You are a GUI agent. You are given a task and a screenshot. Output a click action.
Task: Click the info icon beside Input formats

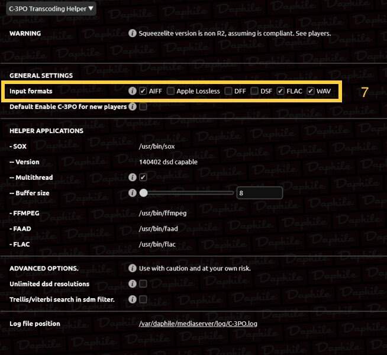(x=133, y=91)
